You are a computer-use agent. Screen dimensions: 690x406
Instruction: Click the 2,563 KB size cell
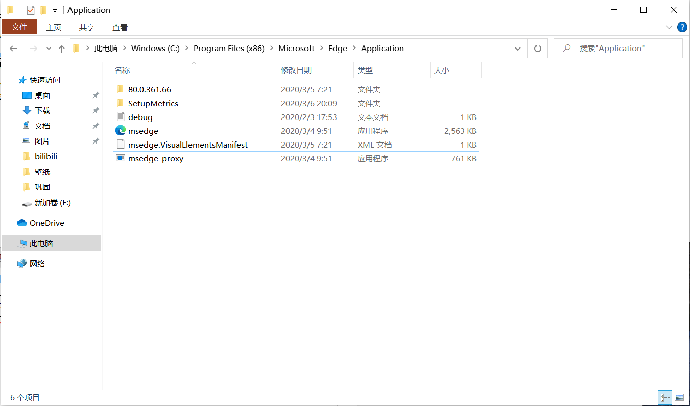pyautogui.click(x=460, y=131)
